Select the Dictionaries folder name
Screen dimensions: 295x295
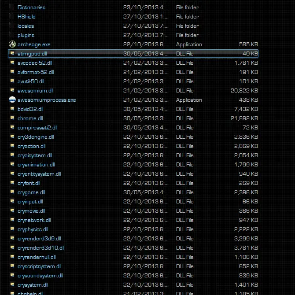pyautogui.click(x=31, y=7)
